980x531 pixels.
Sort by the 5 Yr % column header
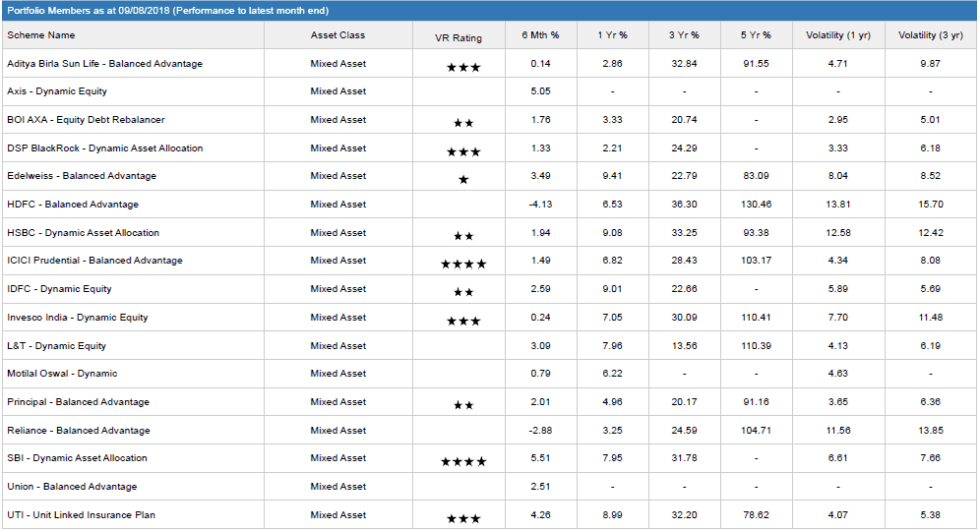757,35
